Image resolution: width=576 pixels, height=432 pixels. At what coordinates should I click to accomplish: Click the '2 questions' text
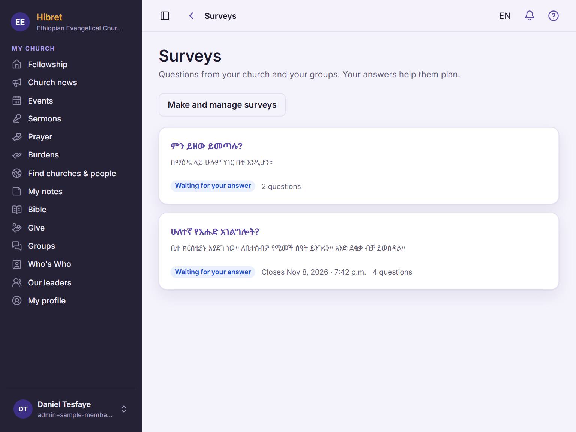281,186
